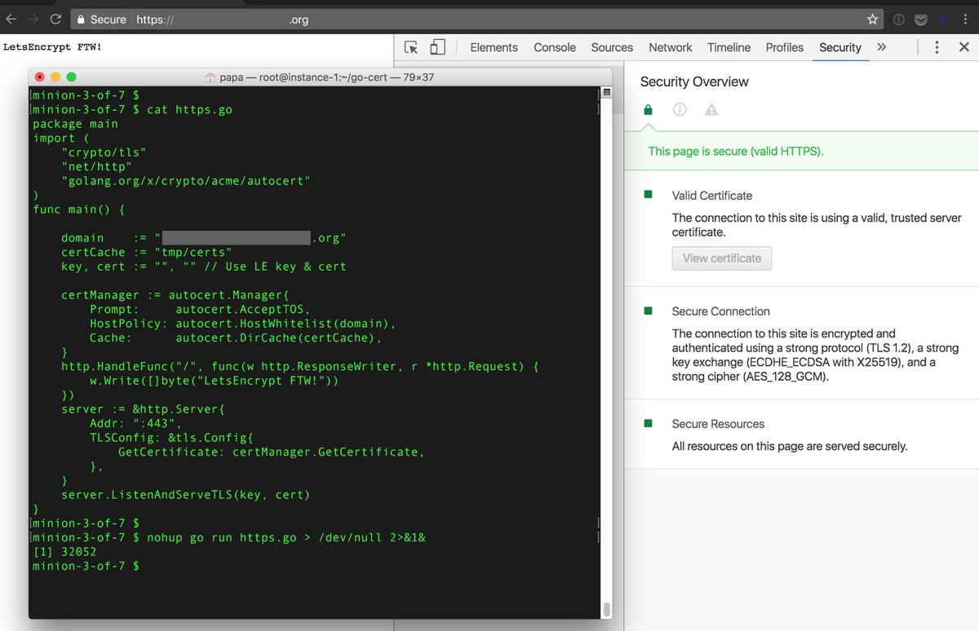The image size is (979, 631).
Task: Click 'Prompt: autocert.AcceptTOS,' code line
Action: tap(200, 309)
